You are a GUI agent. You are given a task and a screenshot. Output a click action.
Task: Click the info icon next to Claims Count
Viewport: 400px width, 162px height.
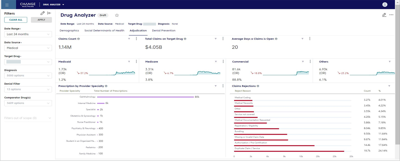click(x=79, y=39)
